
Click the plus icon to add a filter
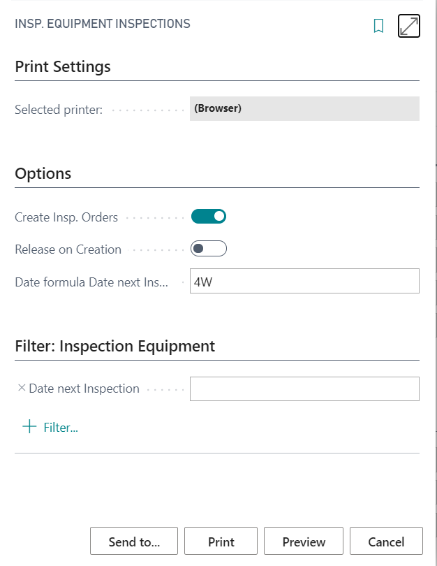point(29,426)
